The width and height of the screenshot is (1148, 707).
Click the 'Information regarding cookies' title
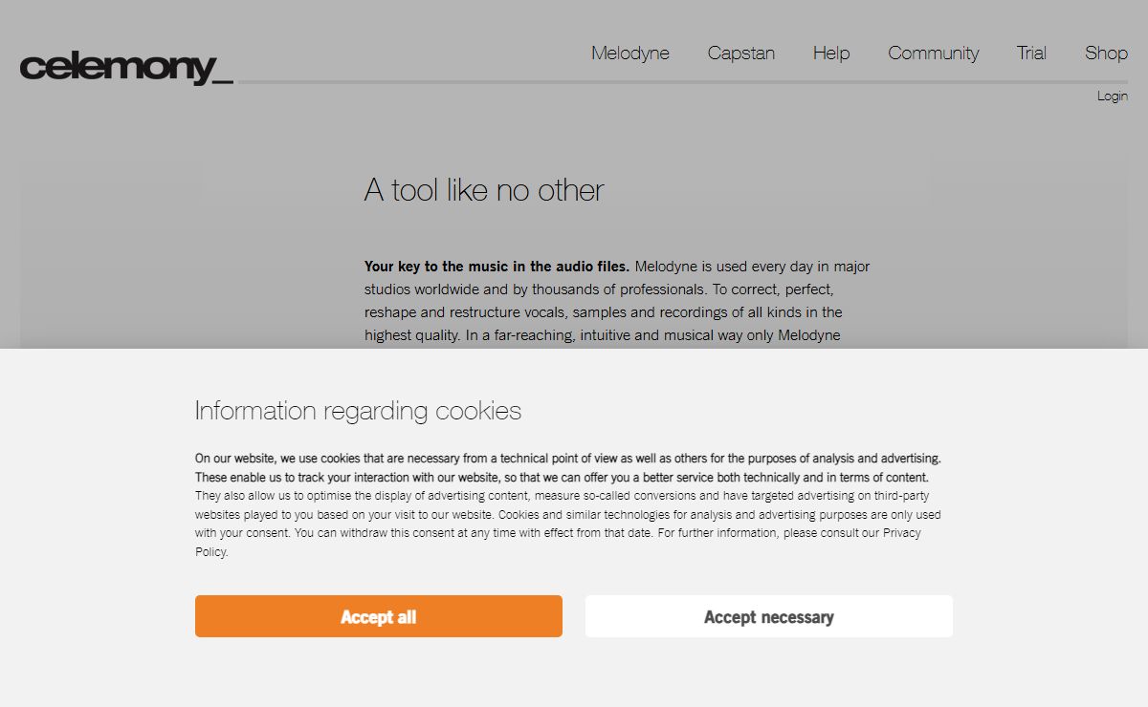point(359,411)
